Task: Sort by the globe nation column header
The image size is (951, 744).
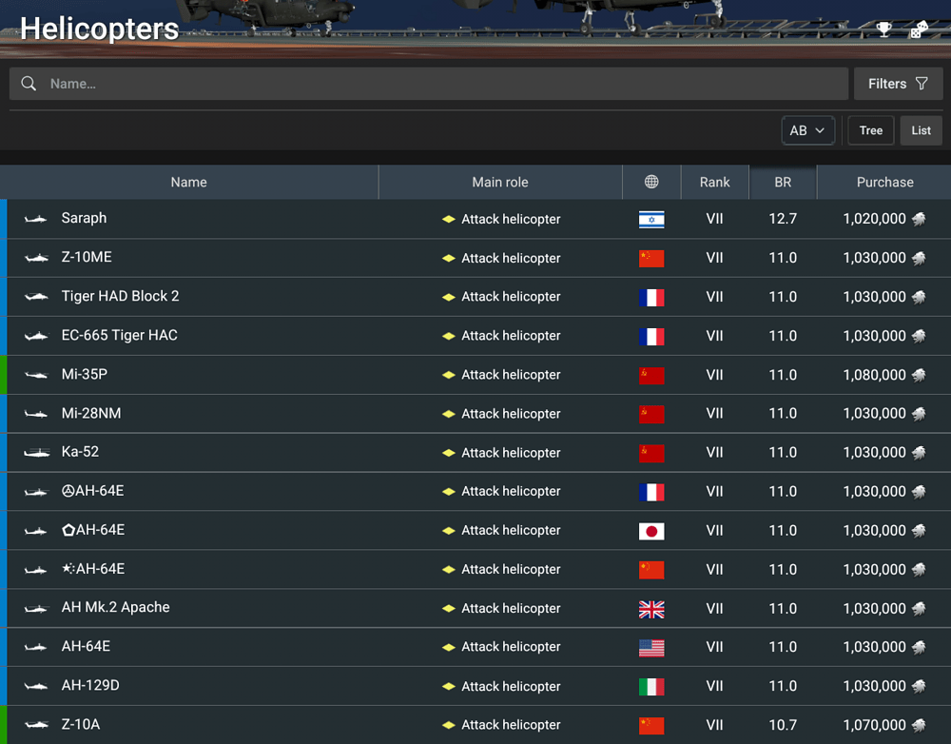Action: 651,182
